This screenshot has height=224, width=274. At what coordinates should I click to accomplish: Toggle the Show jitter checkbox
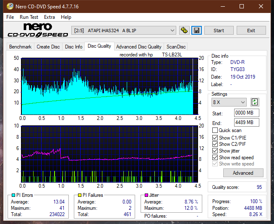click(215, 151)
